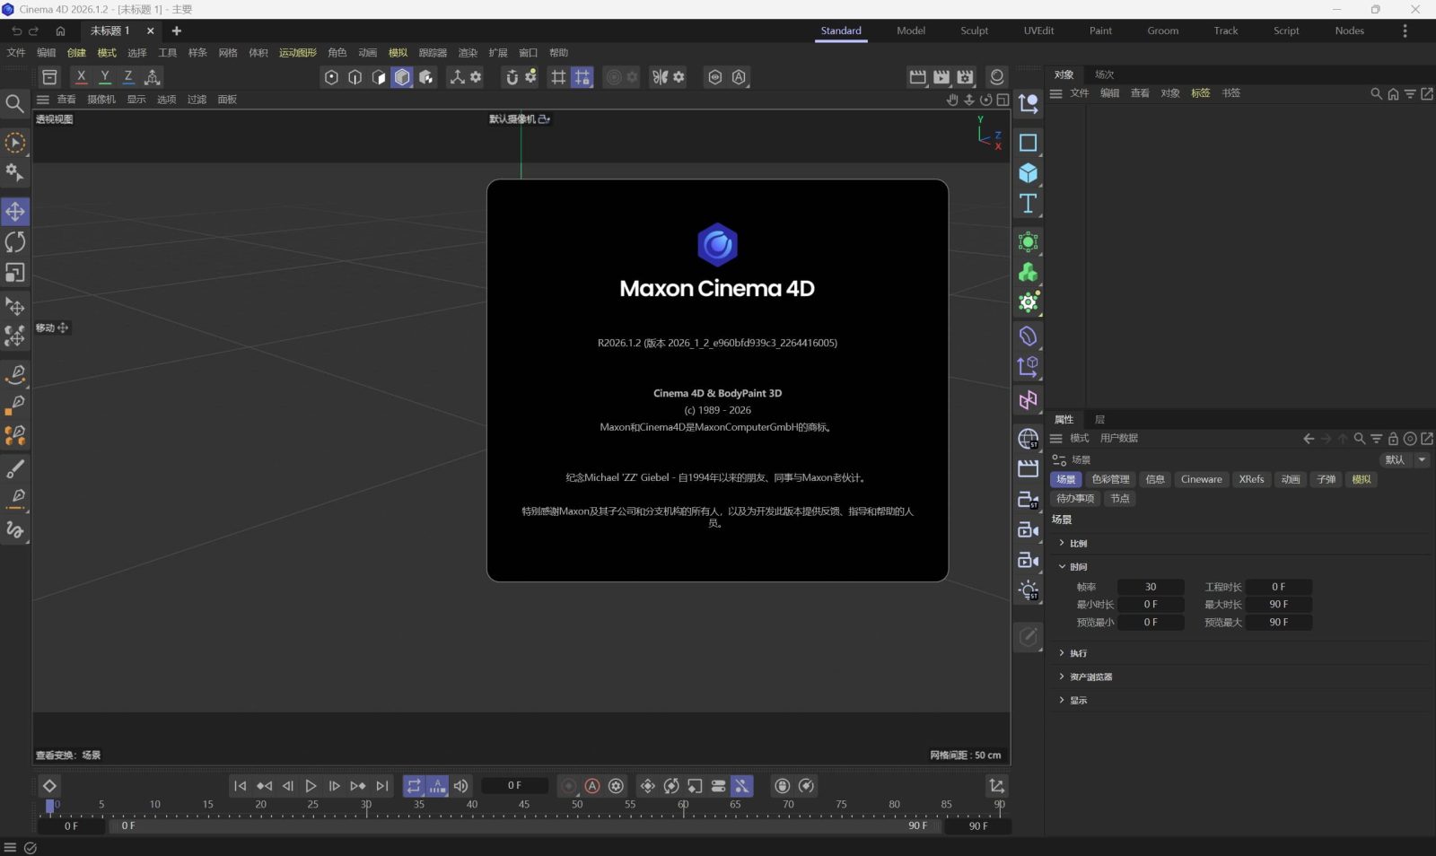
Task: Open the render to Picture Viewer icon
Action: click(941, 77)
